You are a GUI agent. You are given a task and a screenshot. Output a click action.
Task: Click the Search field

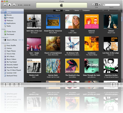pyautogui.click(x=111, y=5)
